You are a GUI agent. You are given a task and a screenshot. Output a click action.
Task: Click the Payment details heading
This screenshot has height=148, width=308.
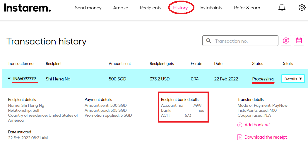pos(98,100)
